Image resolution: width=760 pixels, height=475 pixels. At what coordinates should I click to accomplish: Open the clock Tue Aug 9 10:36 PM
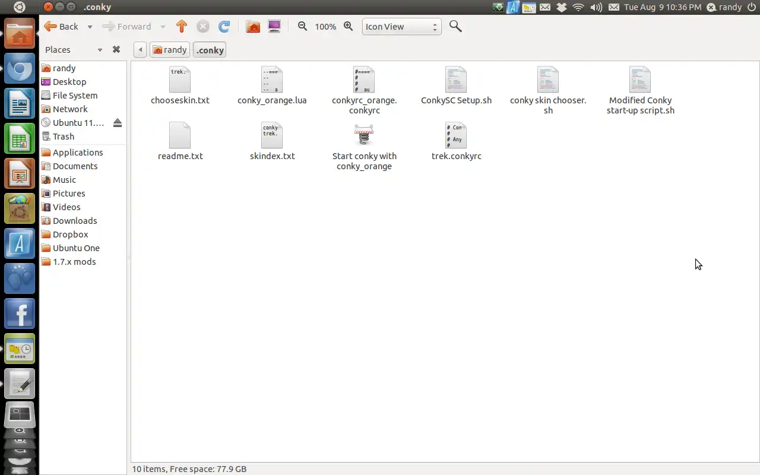click(x=662, y=7)
